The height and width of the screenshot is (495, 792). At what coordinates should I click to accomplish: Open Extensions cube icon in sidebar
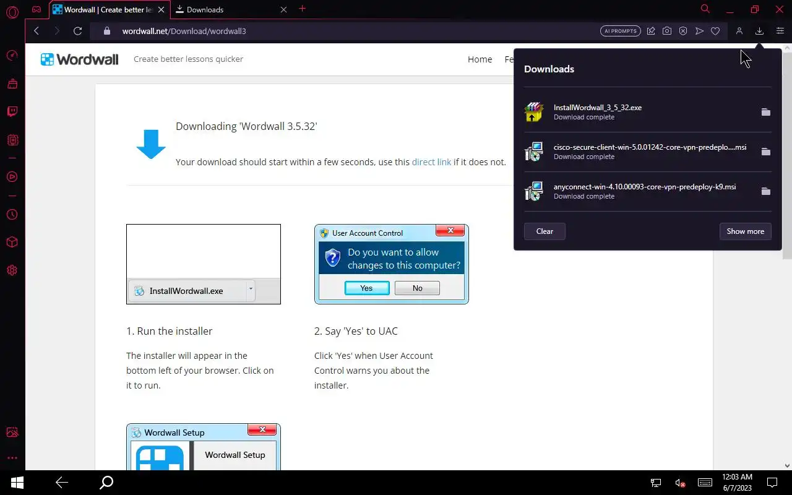click(12, 243)
